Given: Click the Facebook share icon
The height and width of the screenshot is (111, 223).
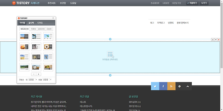Looking at the screenshot, I should pos(163,86).
